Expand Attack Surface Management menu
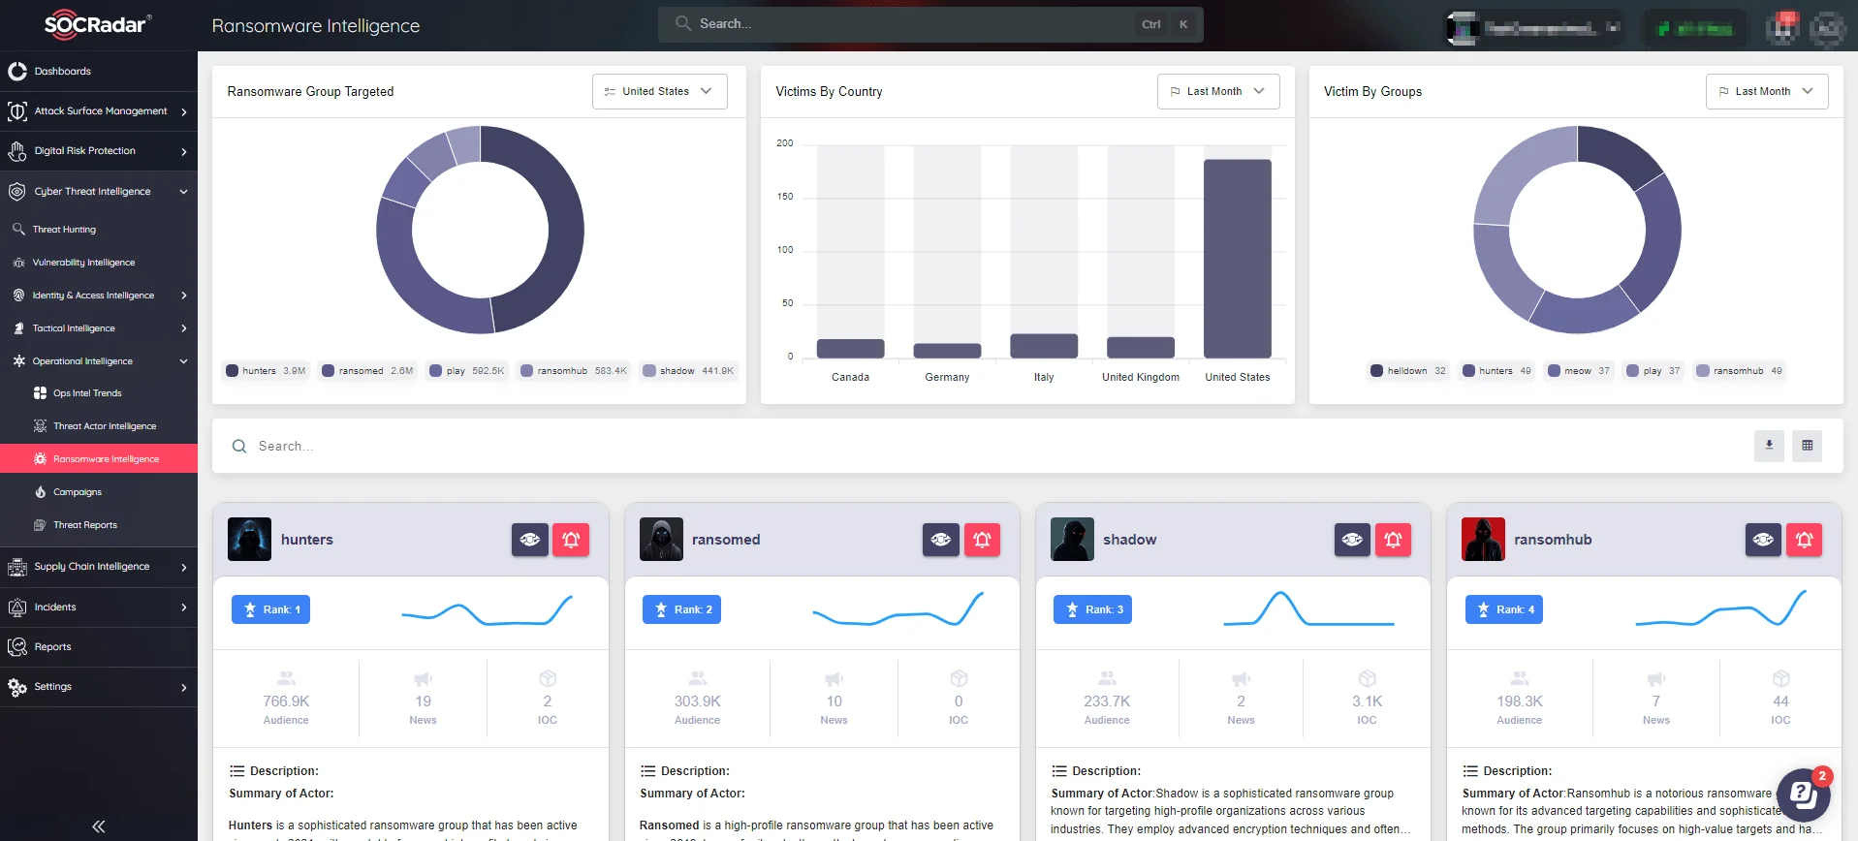The width and height of the screenshot is (1858, 841). pyautogui.click(x=99, y=111)
